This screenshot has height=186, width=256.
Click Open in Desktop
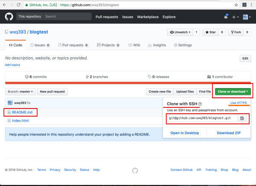(x=185, y=133)
